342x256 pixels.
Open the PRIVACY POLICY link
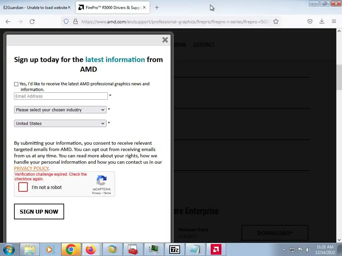31,168
